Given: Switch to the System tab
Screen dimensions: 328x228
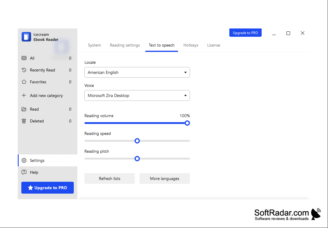Looking at the screenshot, I should [94, 45].
